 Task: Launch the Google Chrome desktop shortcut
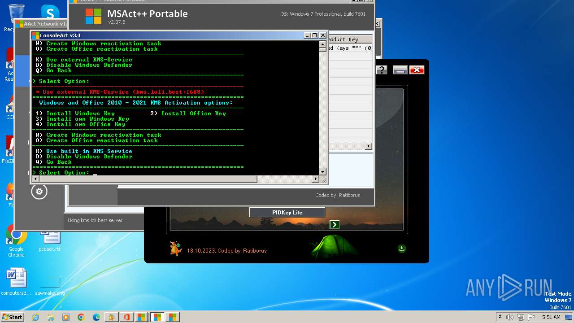click(16, 241)
